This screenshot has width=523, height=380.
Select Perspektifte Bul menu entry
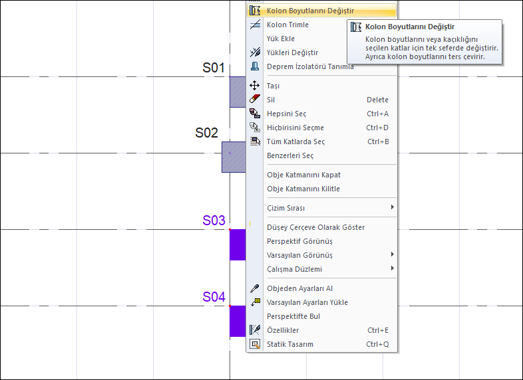coord(293,316)
